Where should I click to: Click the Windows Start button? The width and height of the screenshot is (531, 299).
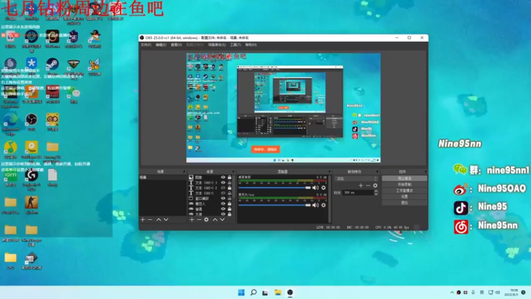click(x=241, y=292)
